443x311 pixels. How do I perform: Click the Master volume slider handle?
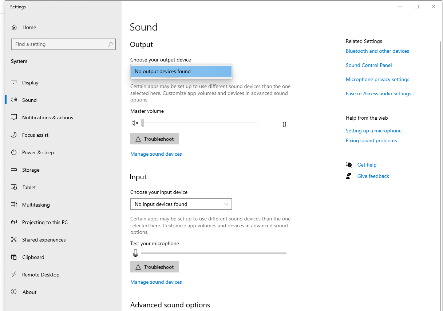coord(143,123)
